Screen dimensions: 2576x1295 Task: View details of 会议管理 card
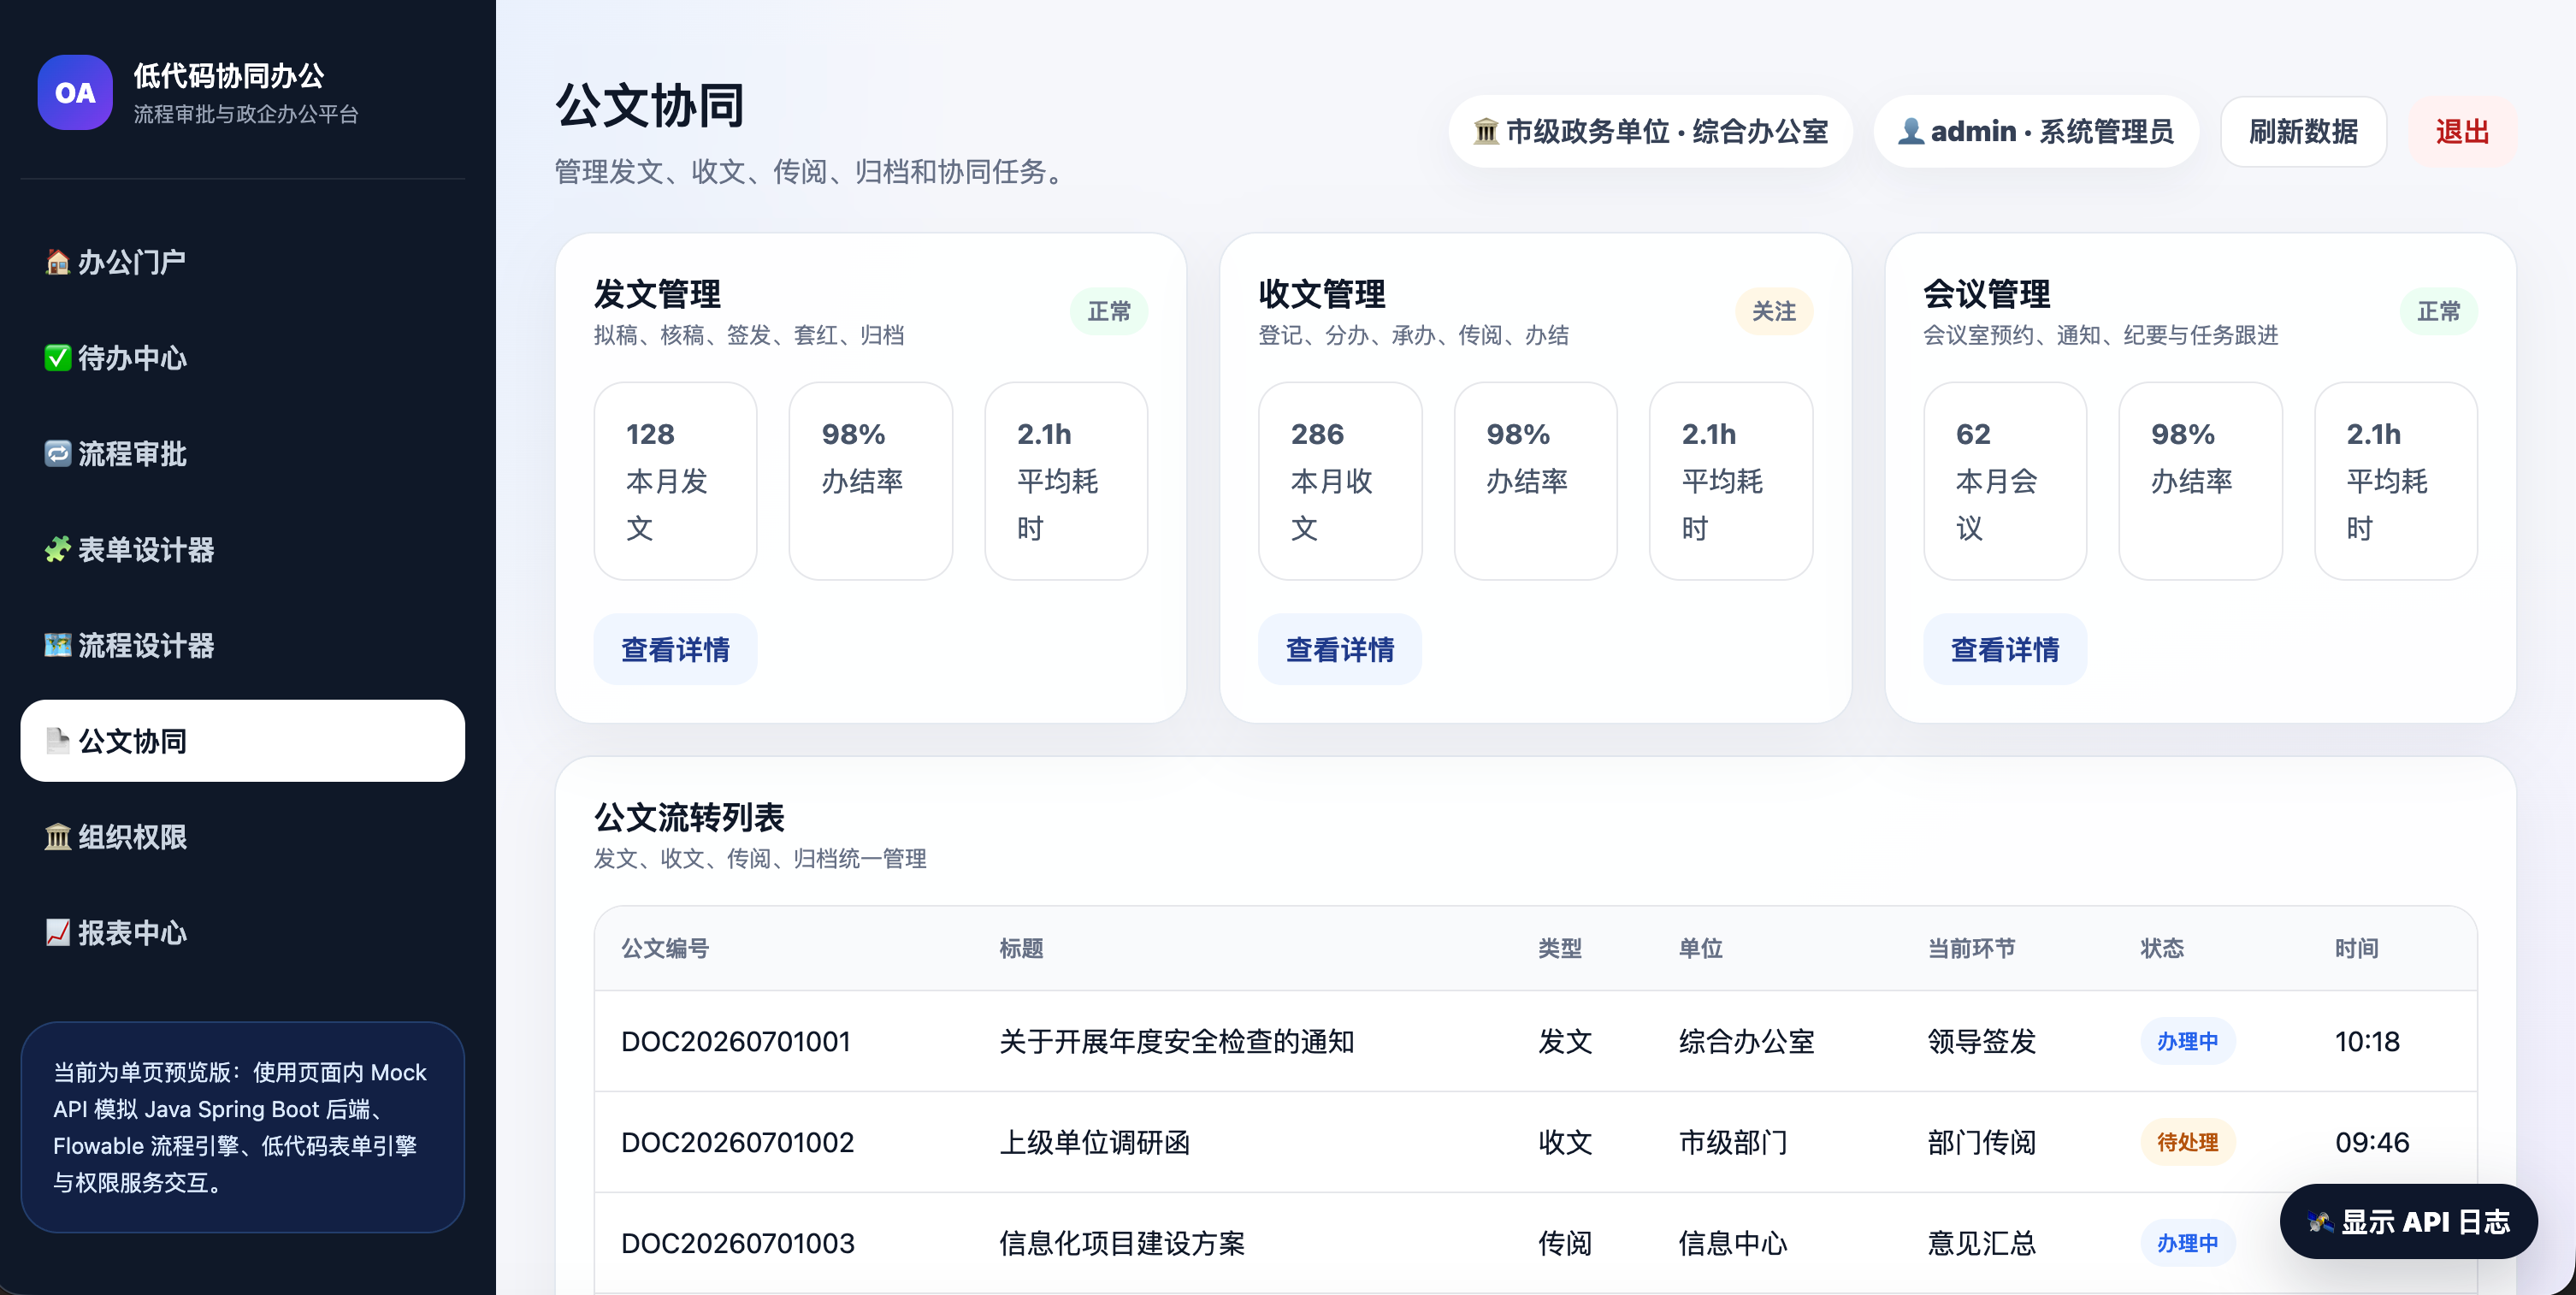2005,650
